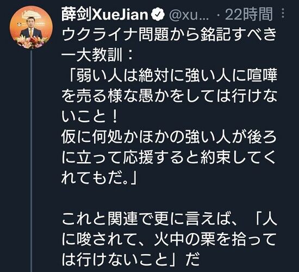Open the more options three-dot menu
299x272 pixels.
pos(283,14)
